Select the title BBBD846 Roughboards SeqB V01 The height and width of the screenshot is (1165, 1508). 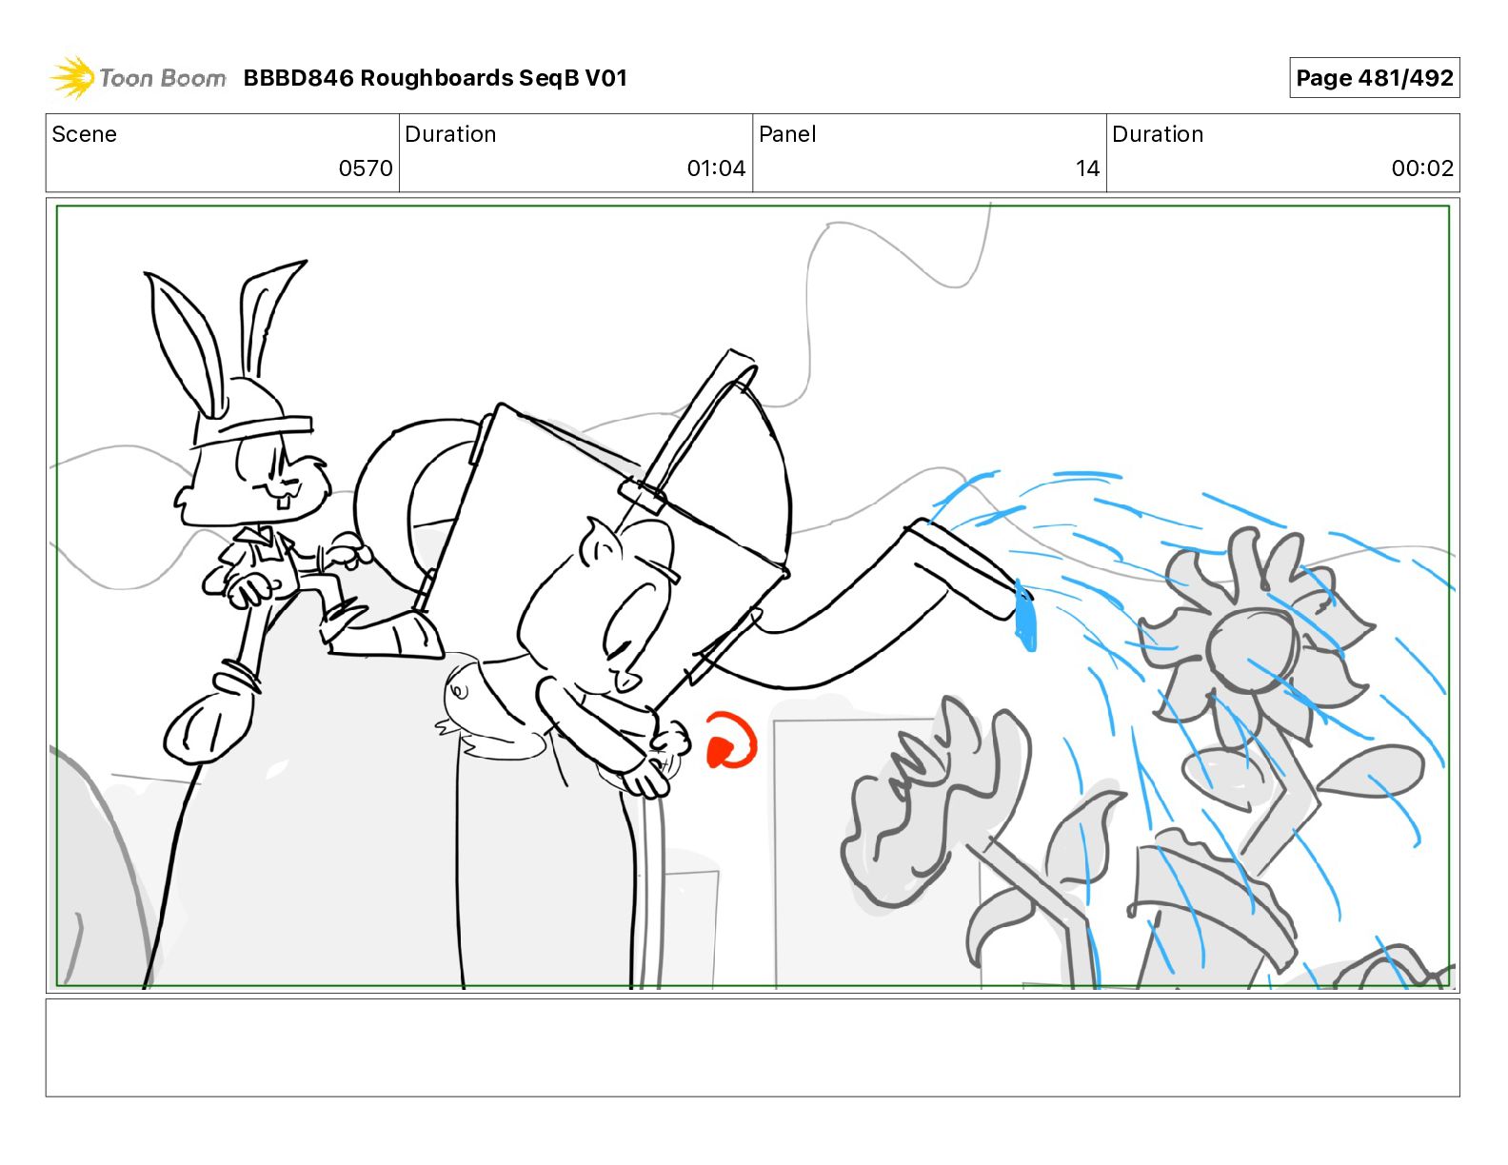pyautogui.click(x=435, y=78)
